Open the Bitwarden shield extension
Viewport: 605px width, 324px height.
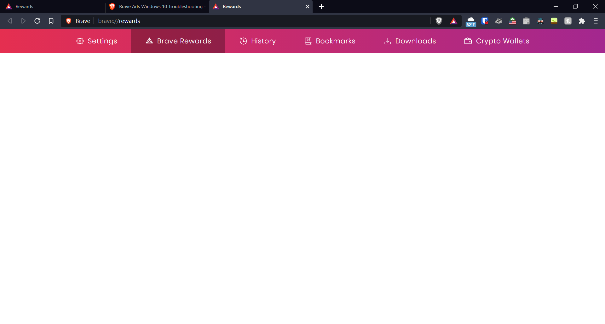pyautogui.click(x=485, y=21)
